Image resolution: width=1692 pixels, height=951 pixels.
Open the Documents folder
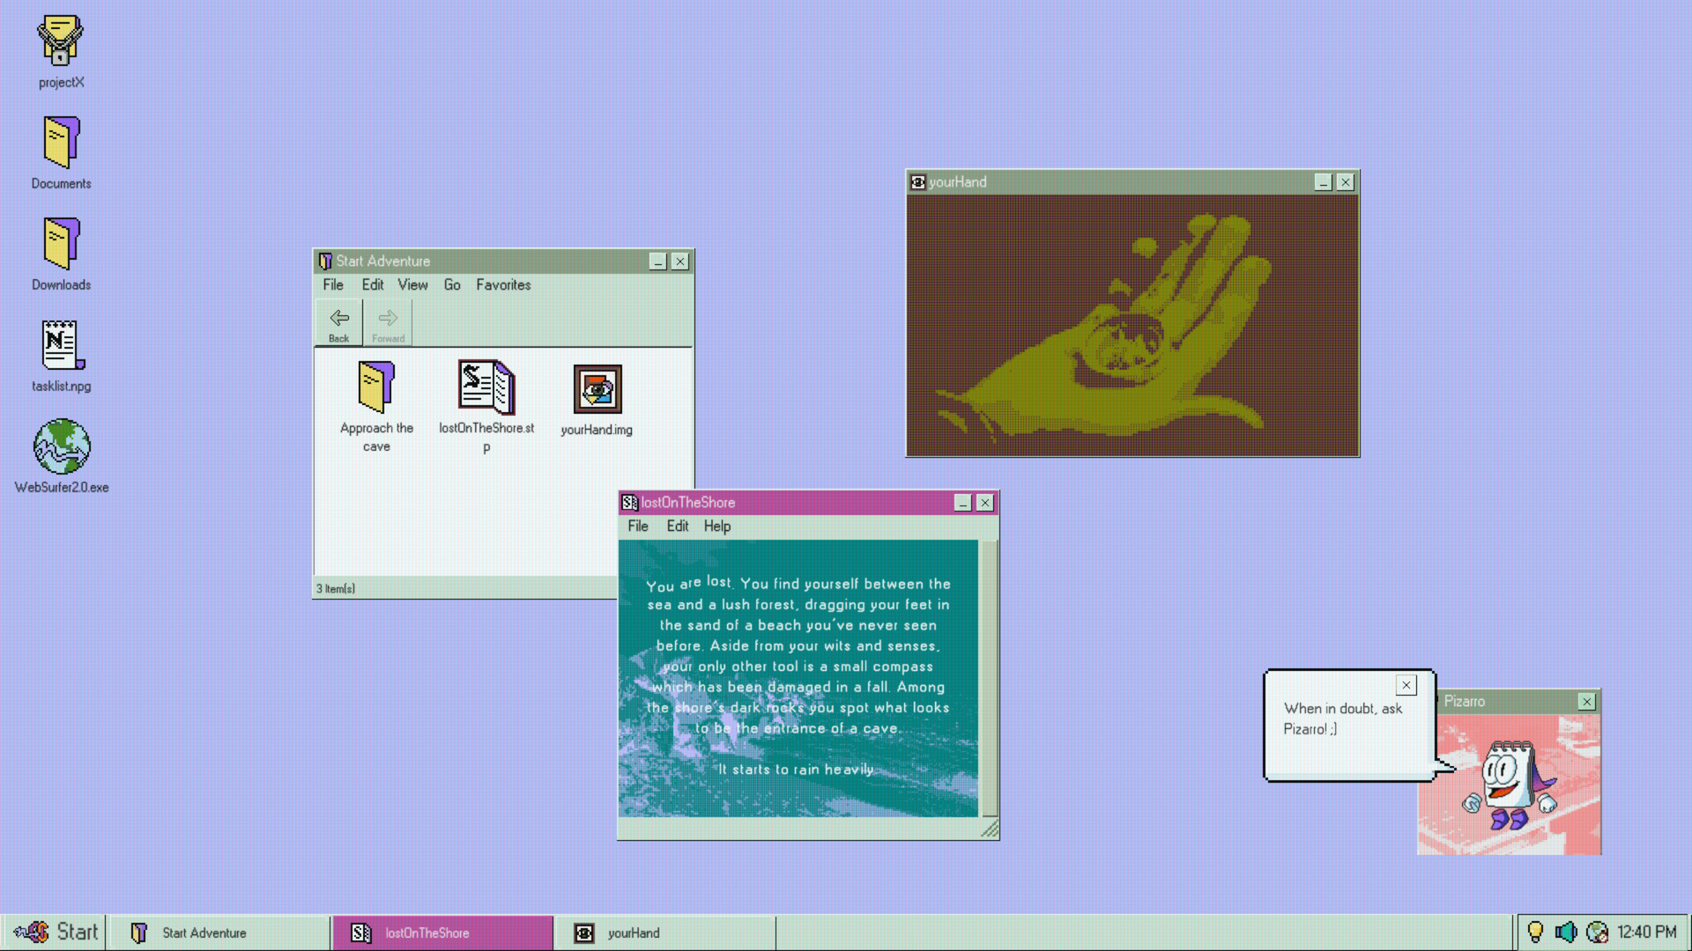pyautogui.click(x=61, y=142)
